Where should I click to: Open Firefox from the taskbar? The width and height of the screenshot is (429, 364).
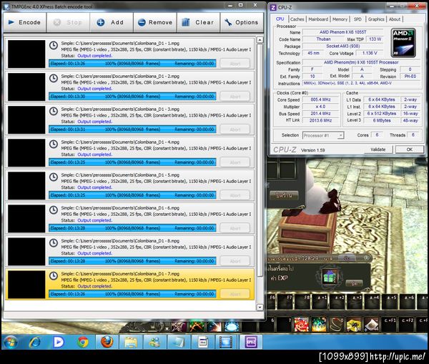click(107, 342)
